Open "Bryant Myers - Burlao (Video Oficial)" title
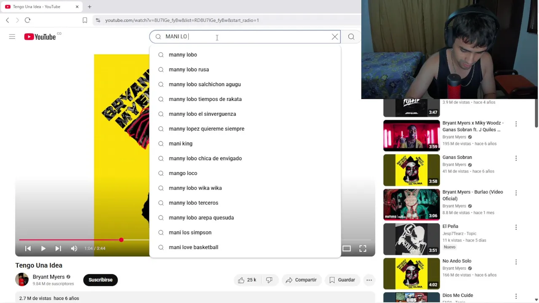 (472, 195)
